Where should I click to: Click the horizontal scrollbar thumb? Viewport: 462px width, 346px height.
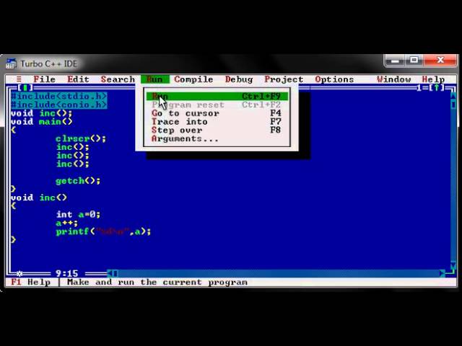(115, 274)
